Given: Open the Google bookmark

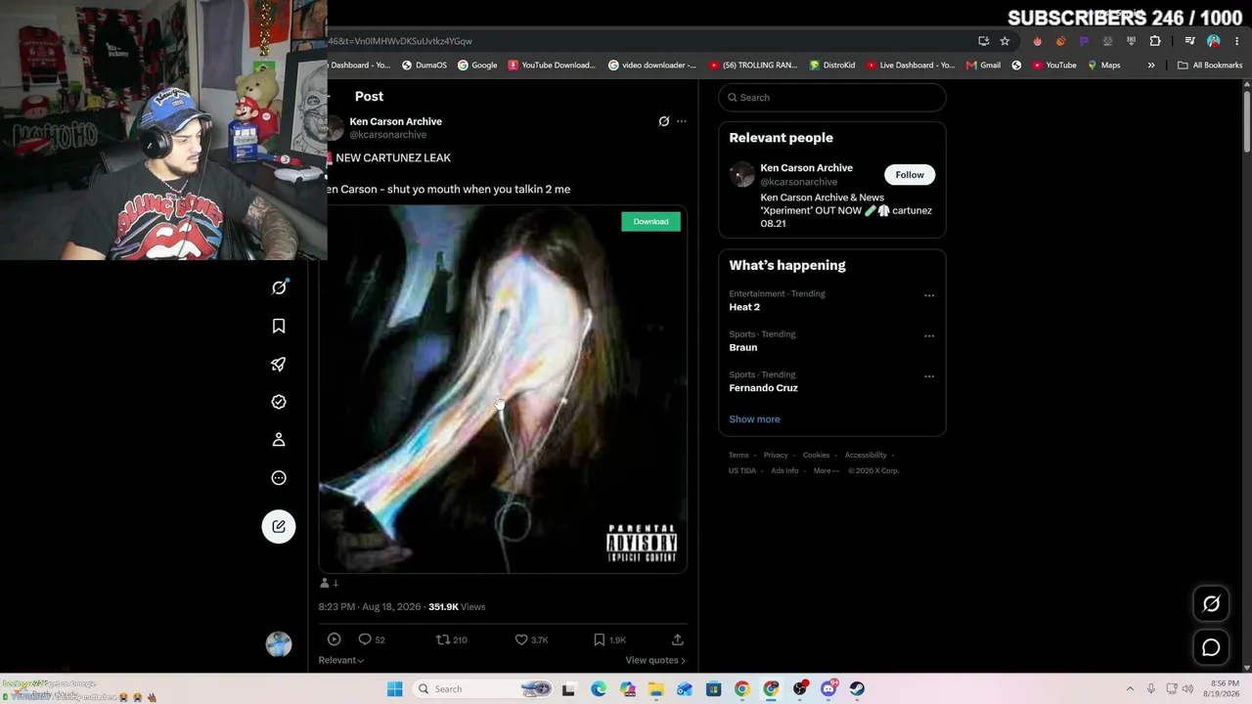Looking at the screenshot, I should (x=477, y=66).
